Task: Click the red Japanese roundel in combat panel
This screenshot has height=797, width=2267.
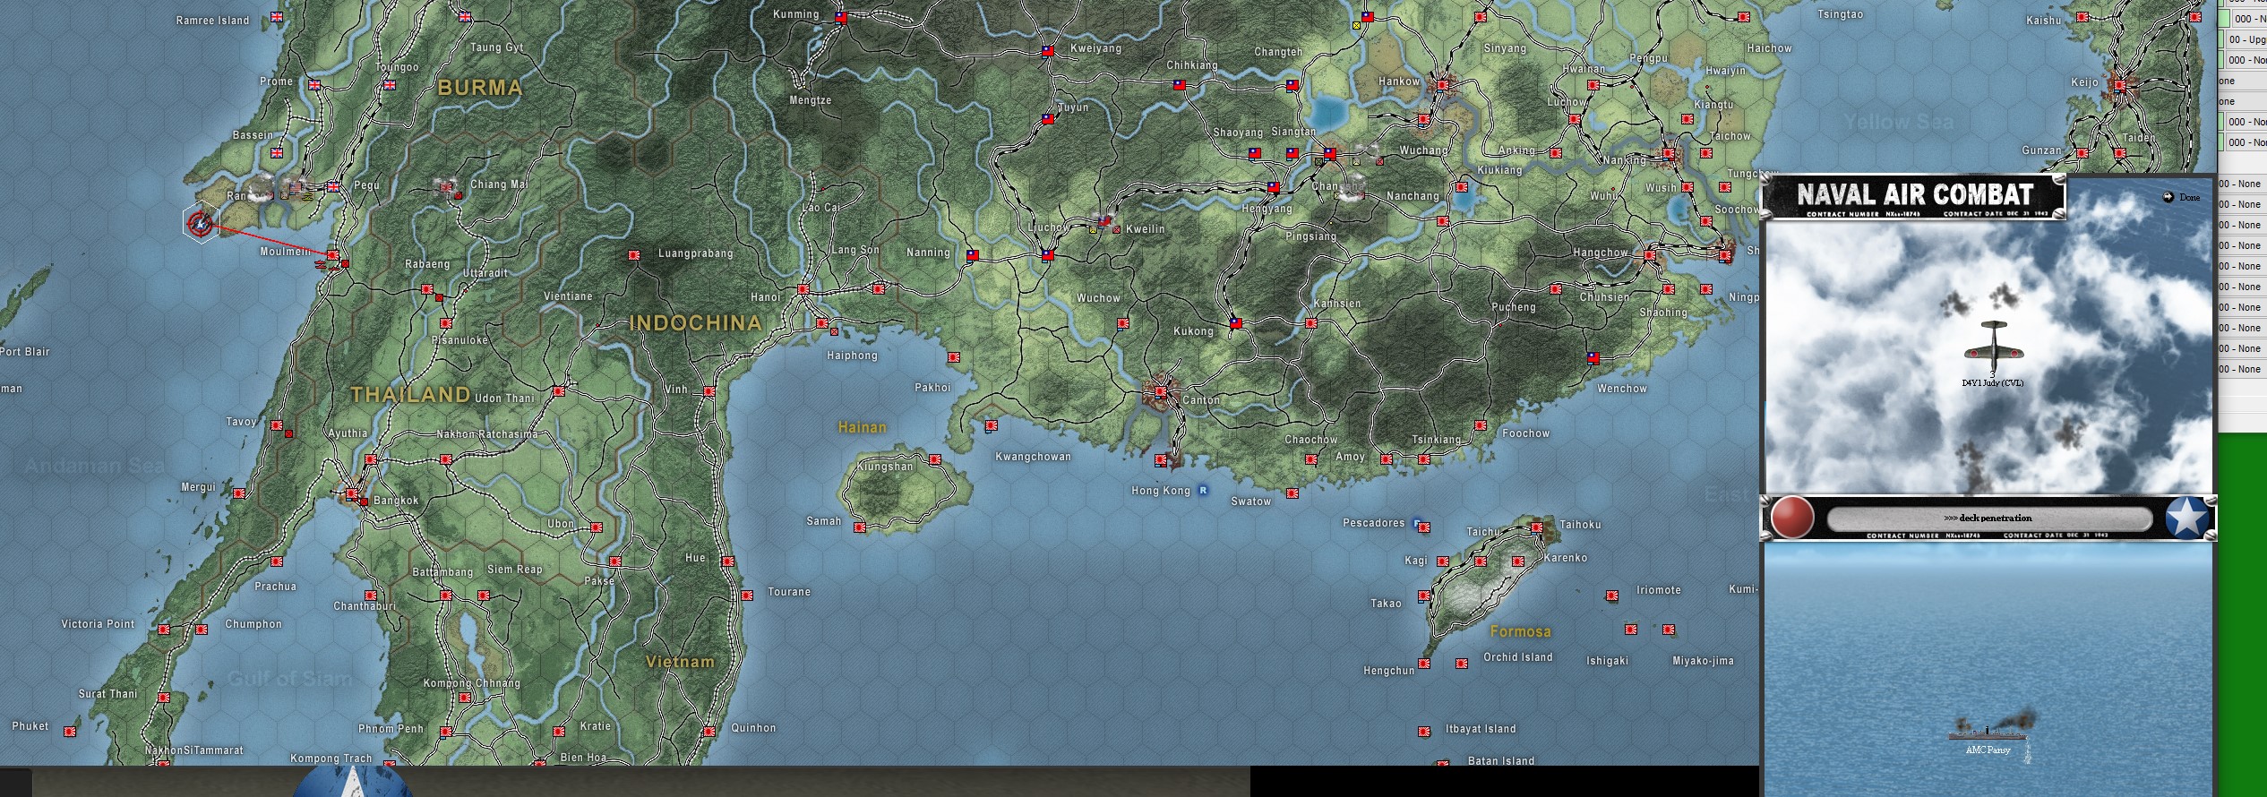Action: tap(1792, 518)
